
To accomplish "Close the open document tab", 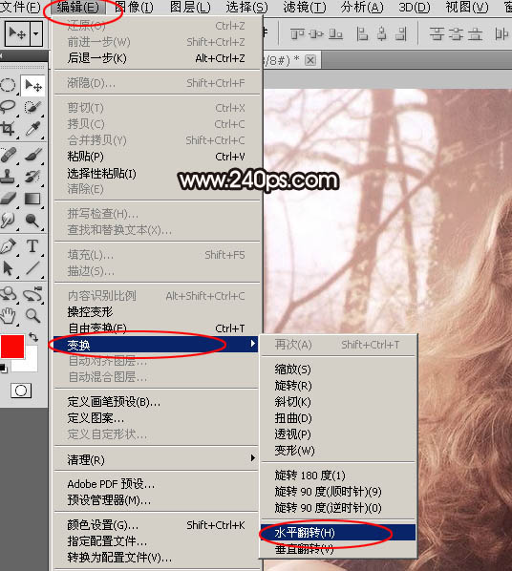I will [310, 60].
